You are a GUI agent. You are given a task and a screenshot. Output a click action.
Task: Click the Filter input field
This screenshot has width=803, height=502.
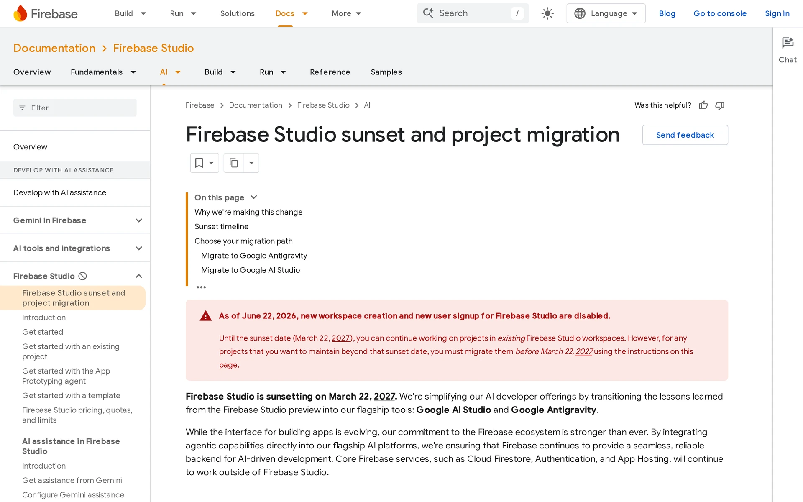[75, 108]
